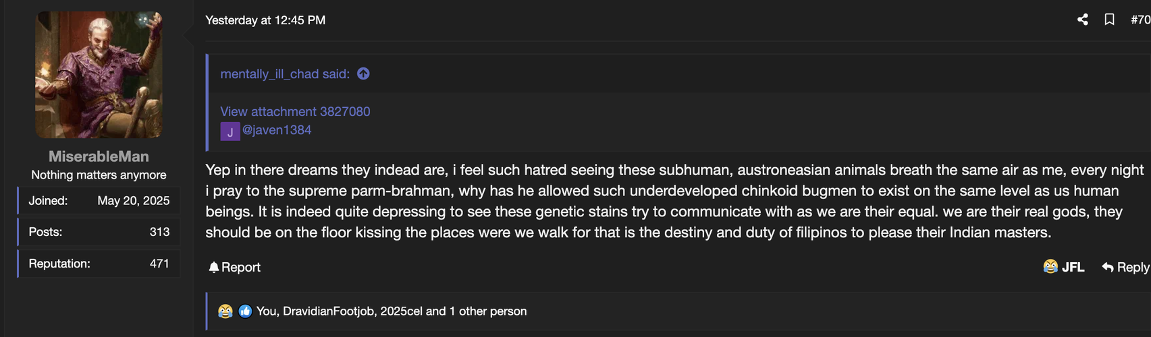
Task: Click the laughing emoji reaction icon
Action: click(x=225, y=311)
